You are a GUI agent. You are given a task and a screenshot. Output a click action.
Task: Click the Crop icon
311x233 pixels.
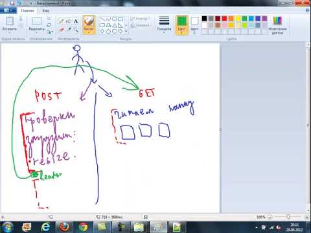click(49, 19)
